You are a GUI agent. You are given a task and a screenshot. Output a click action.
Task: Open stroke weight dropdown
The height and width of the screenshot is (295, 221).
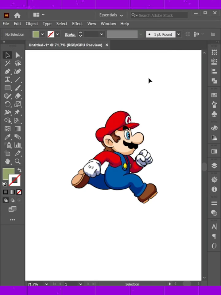coord(102,34)
